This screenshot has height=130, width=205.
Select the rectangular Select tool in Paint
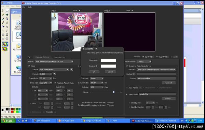pos(7,11)
